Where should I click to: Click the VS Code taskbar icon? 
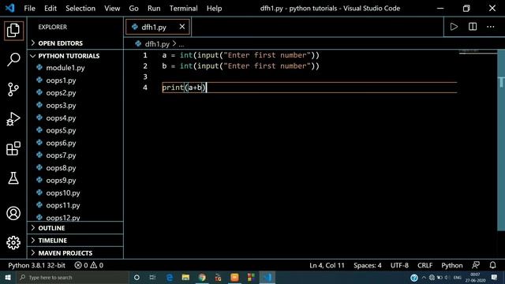tap(267, 277)
